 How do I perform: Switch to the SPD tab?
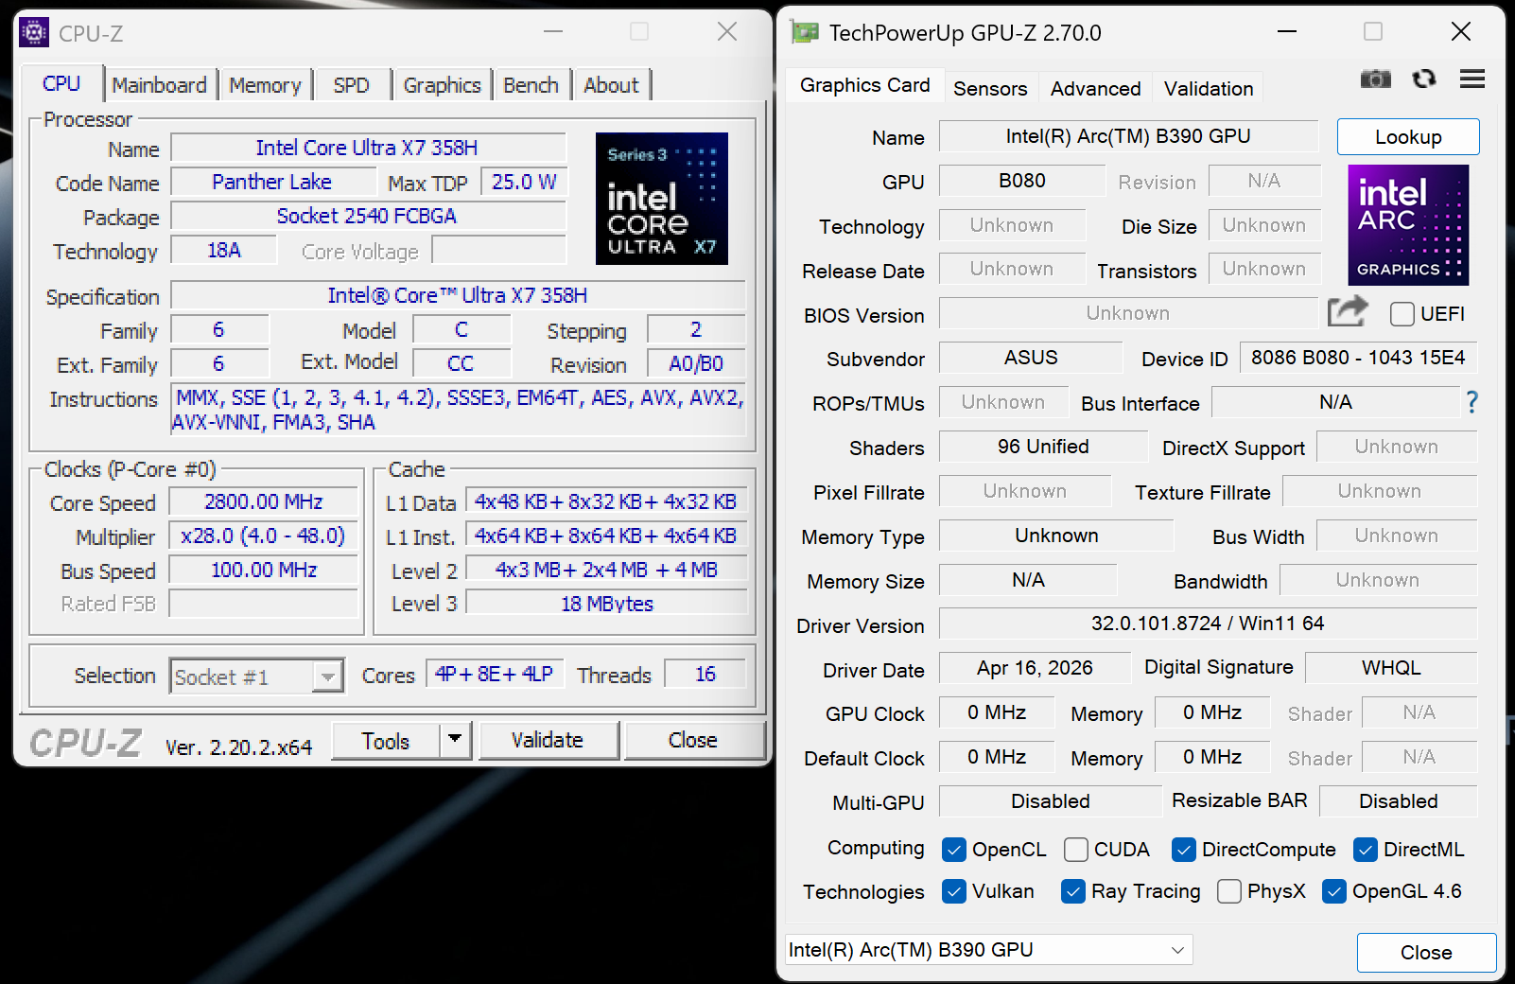click(352, 85)
